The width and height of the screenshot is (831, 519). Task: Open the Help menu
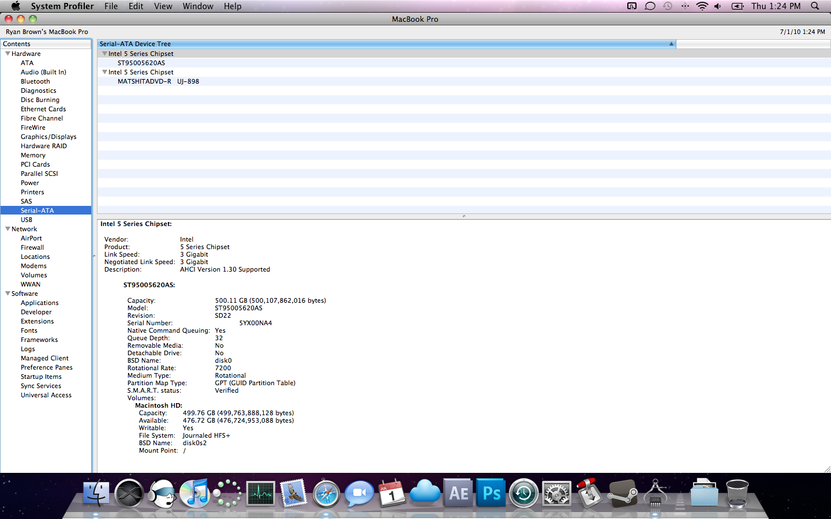coord(233,6)
